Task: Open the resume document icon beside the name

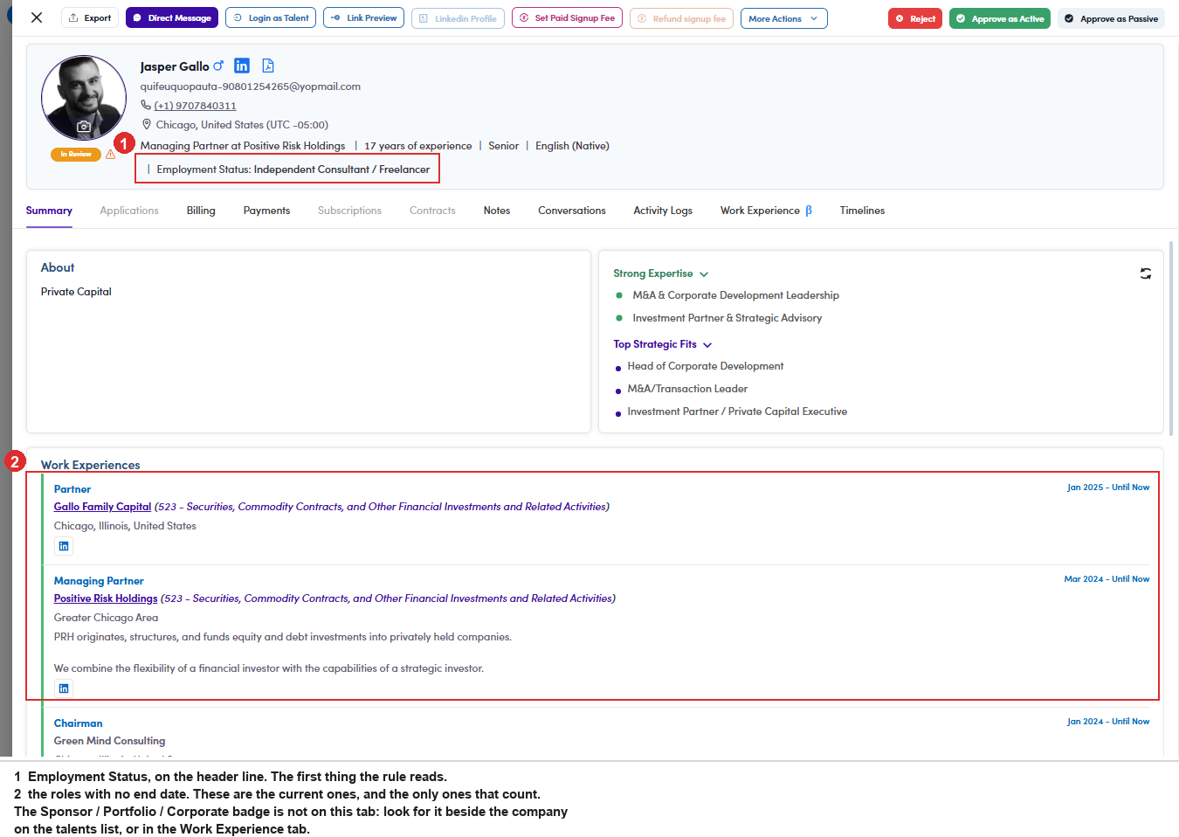Action: tap(268, 66)
